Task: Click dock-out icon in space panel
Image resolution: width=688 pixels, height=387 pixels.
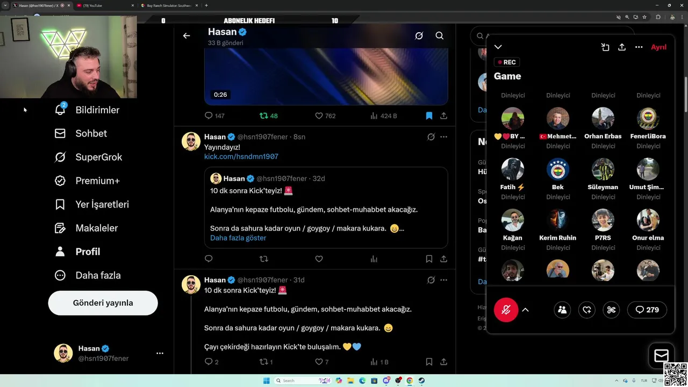Action: coord(605,47)
